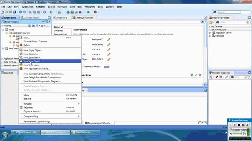Edit the EmployeeEO name with its pencil icon

(x=109, y=39)
